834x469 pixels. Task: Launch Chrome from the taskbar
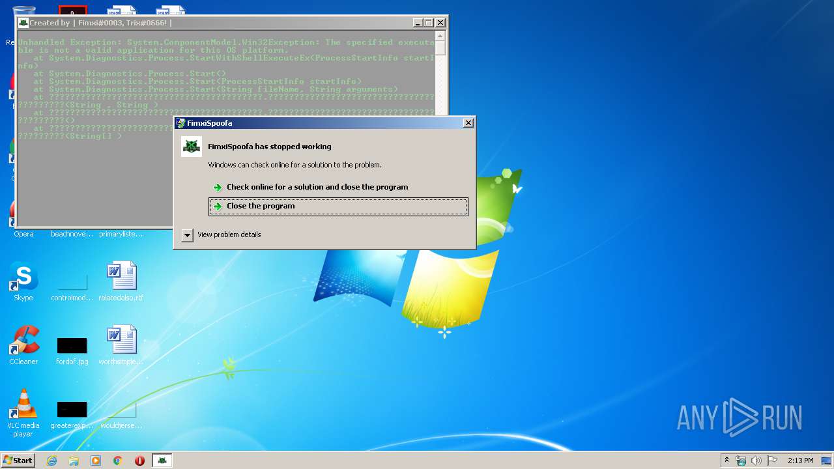point(118,461)
